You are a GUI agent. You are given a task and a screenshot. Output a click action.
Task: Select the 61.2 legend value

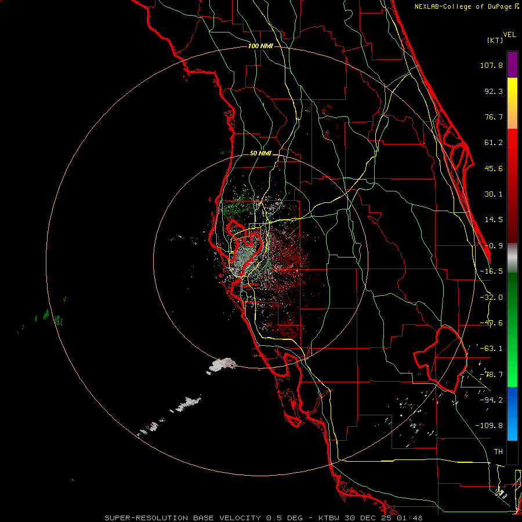[494, 143]
